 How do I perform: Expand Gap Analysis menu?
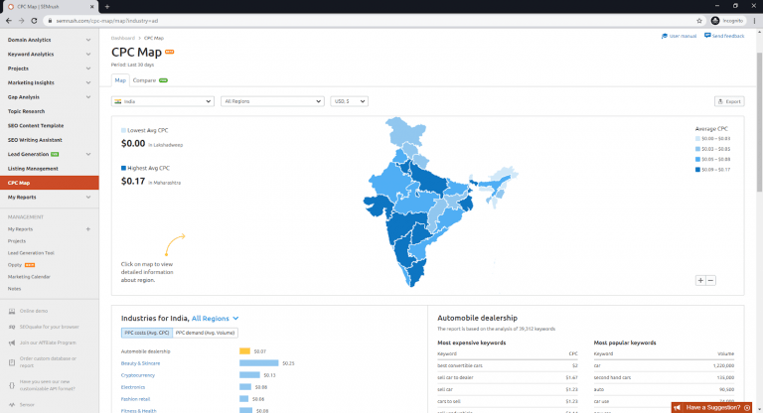(49, 97)
